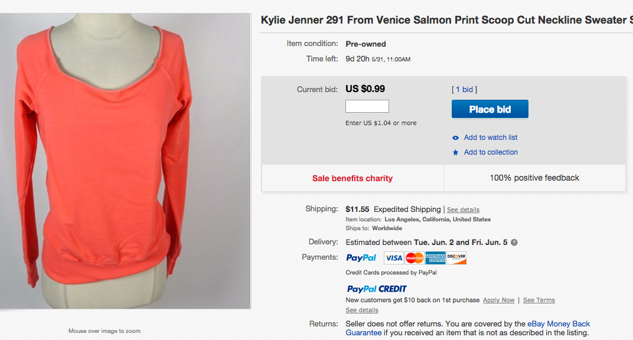This screenshot has width=633, height=340.
Task: Click the Discover card icon
Action: [456, 258]
